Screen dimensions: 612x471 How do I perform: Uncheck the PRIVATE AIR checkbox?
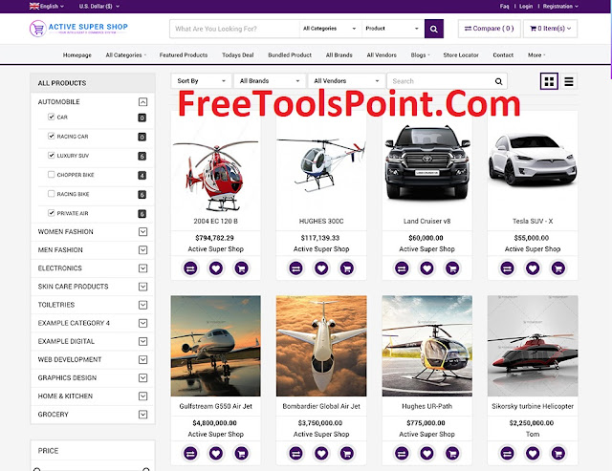click(x=51, y=213)
